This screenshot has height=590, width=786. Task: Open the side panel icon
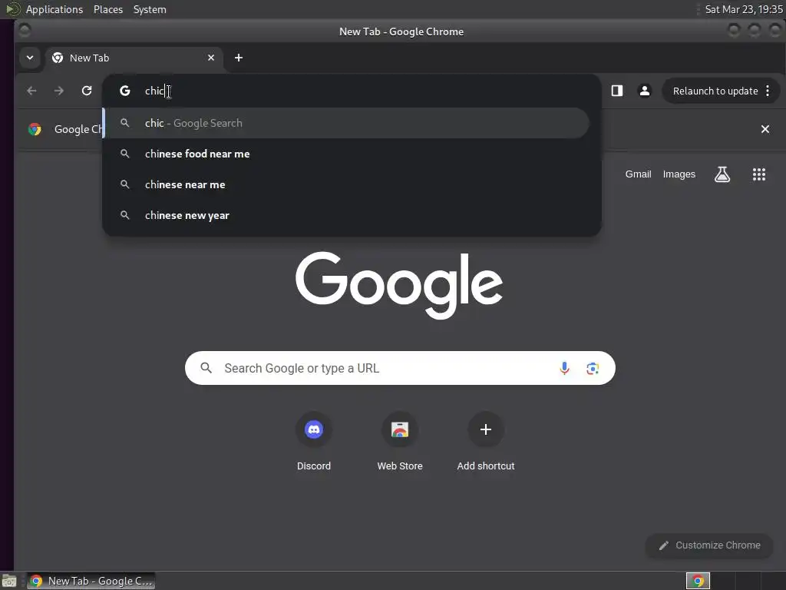tap(617, 91)
